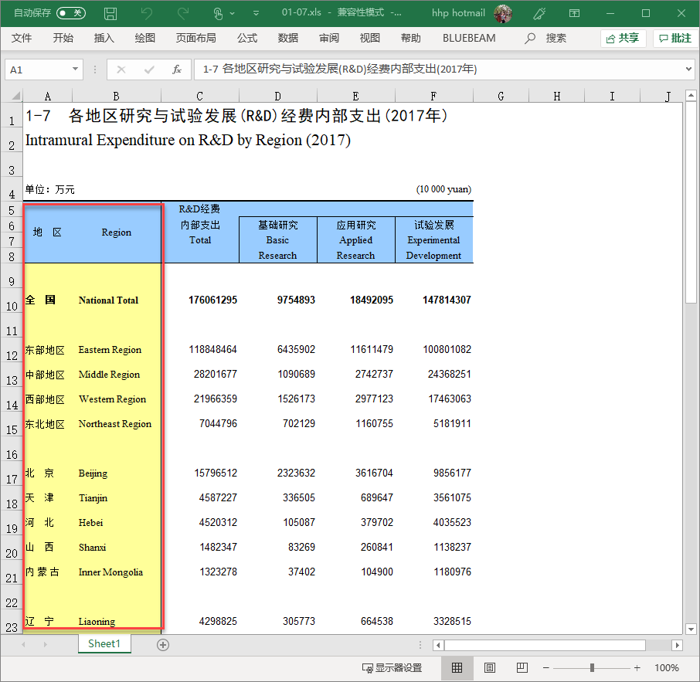Open ribbon display options icon

[574, 13]
